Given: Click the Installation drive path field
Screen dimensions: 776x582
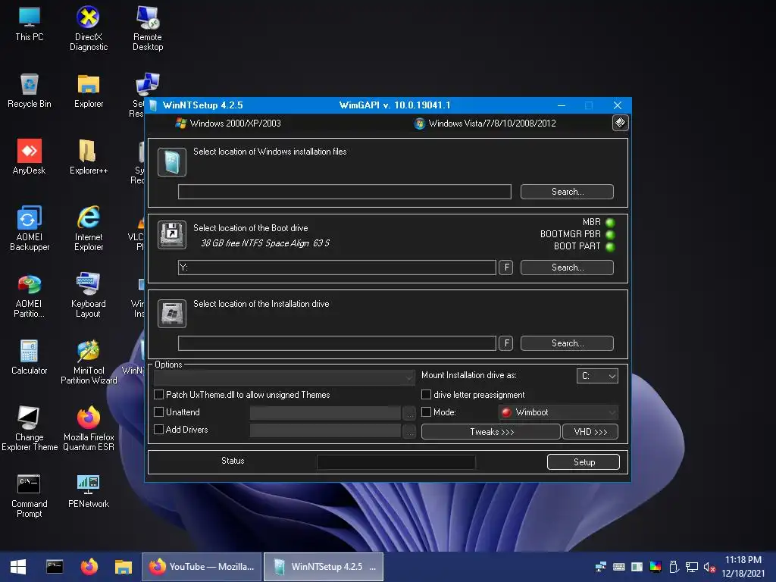Looking at the screenshot, I should point(337,343).
